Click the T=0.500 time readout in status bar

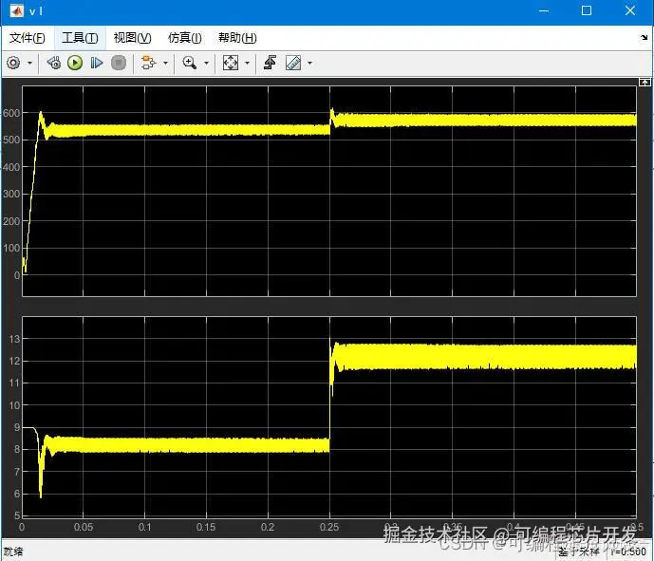(628, 552)
